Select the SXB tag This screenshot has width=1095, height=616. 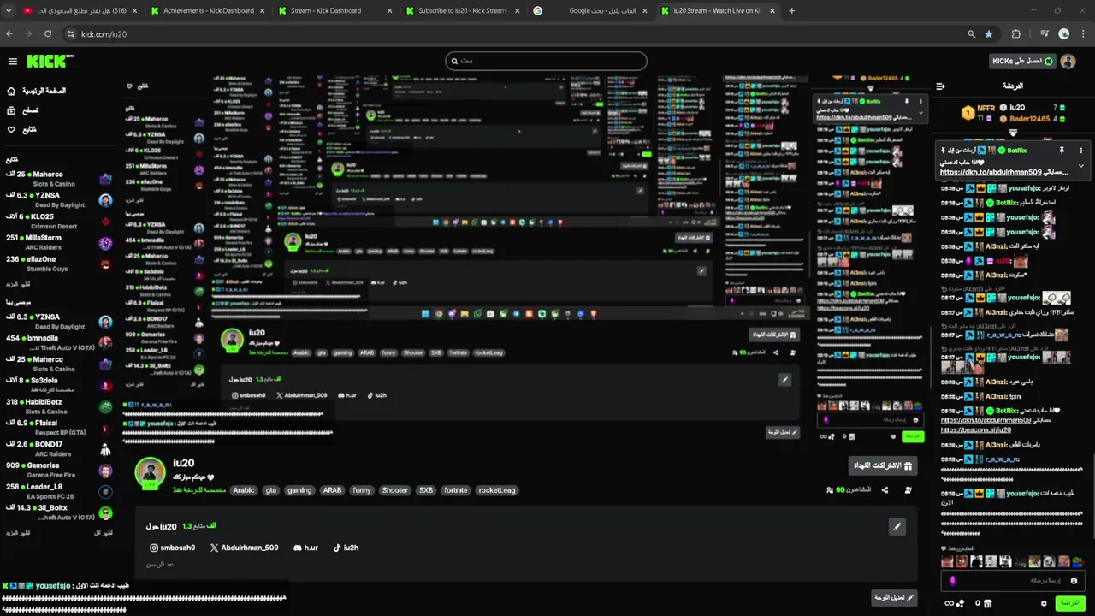(426, 490)
